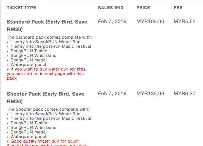Click Shooter Pack's SongkRUN Wrist band bullet

tap(33, 127)
